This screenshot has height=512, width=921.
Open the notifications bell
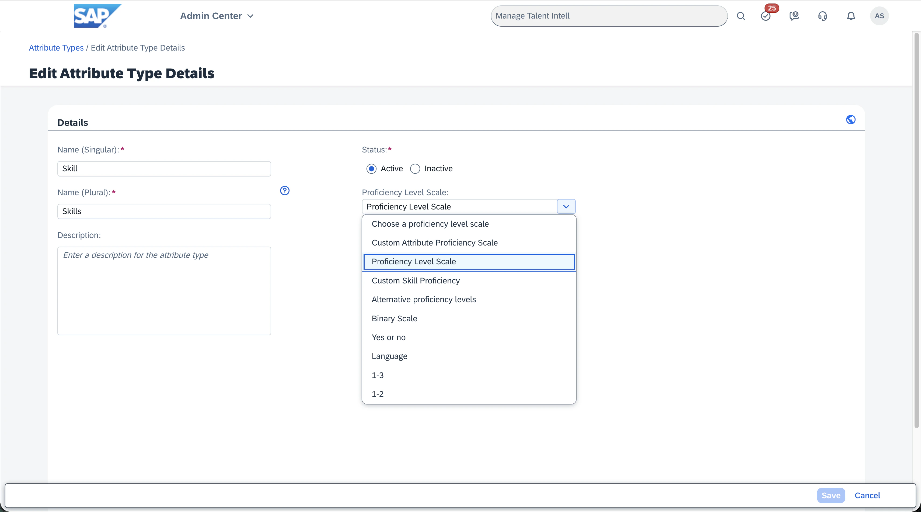(x=851, y=16)
